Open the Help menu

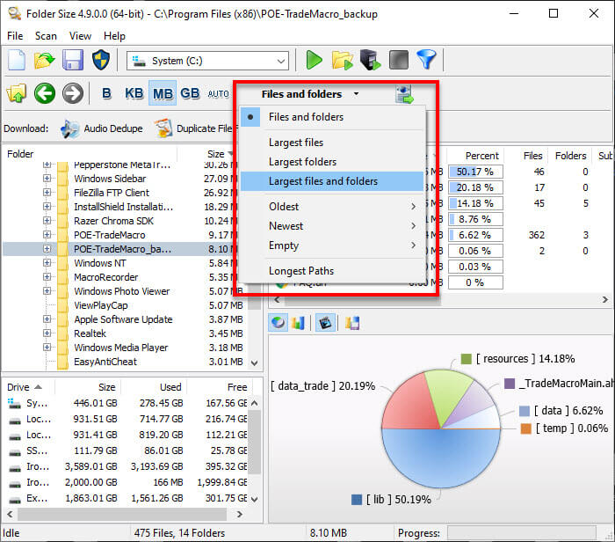tap(114, 36)
